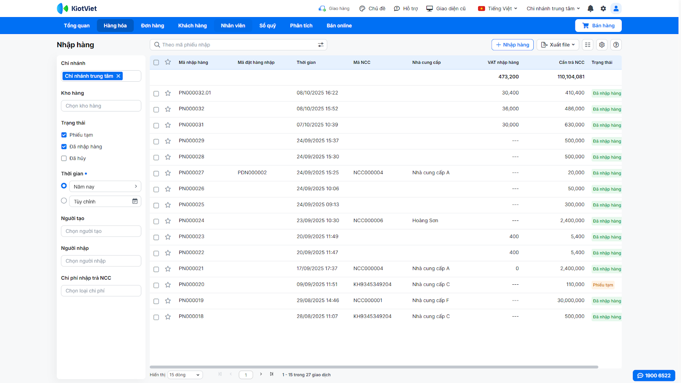Click the Nhập hàng create button
Image resolution: width=681 pixels, height=383 pixels.
pos(512,45)
